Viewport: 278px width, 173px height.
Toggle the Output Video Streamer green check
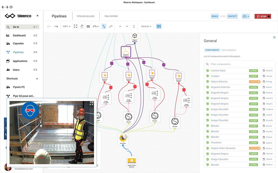pyautogui.click(x=207, y=148)
